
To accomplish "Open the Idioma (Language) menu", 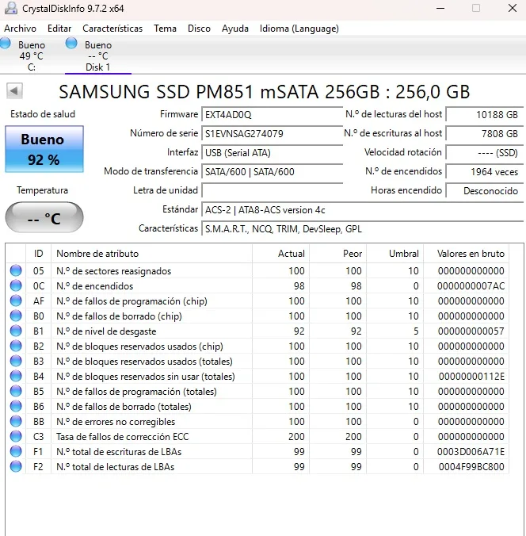I will coord(299,29).
